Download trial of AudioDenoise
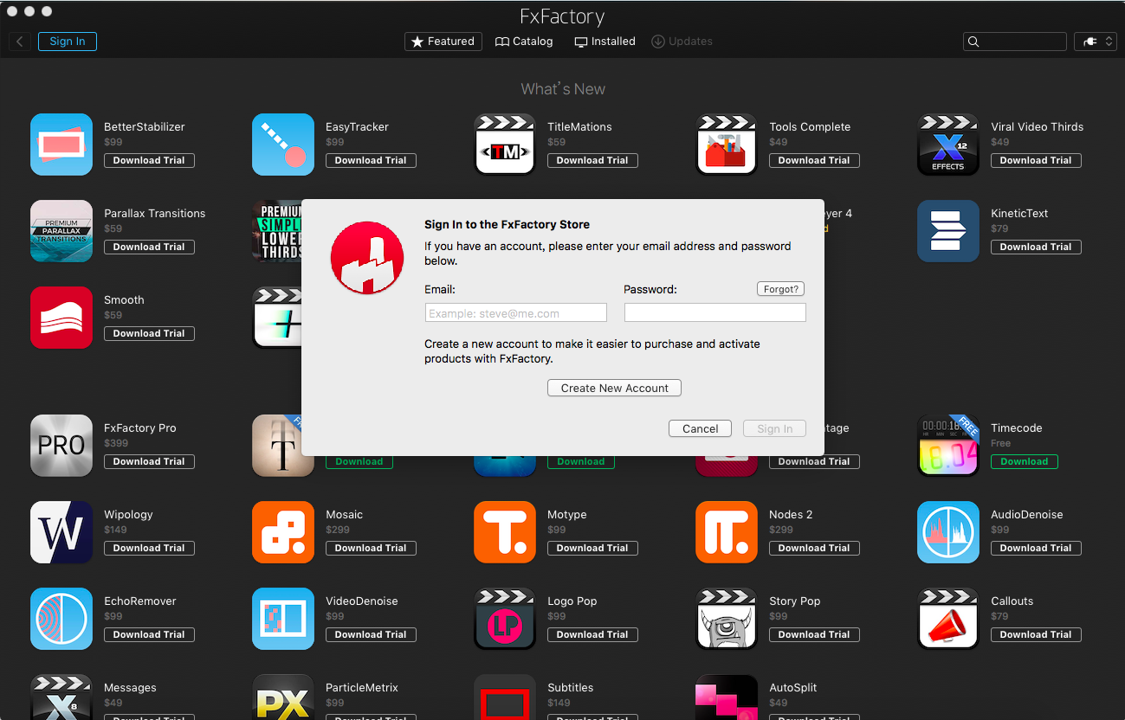 click(1036, 548)
